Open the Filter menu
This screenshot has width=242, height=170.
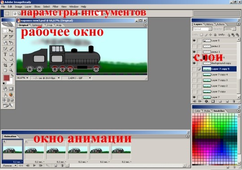click(x=56, y=7)
